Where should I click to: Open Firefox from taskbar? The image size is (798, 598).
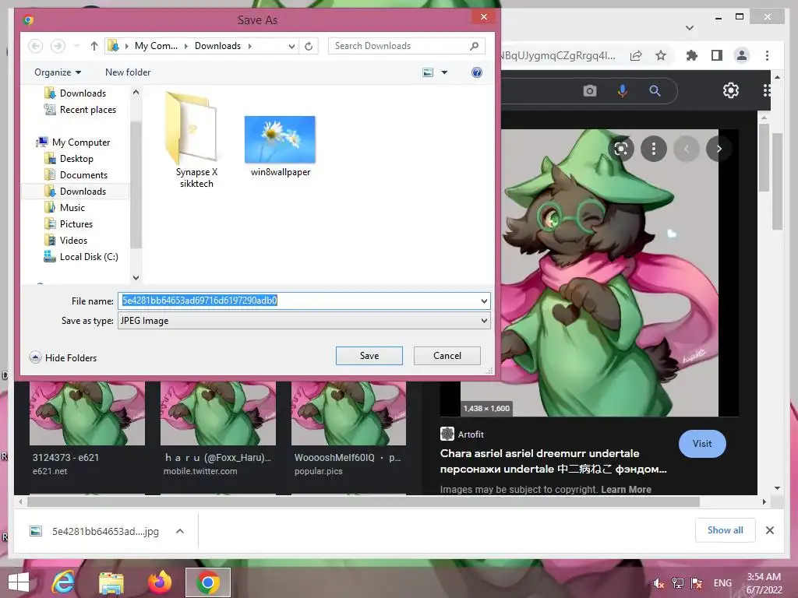pos(159,582)
